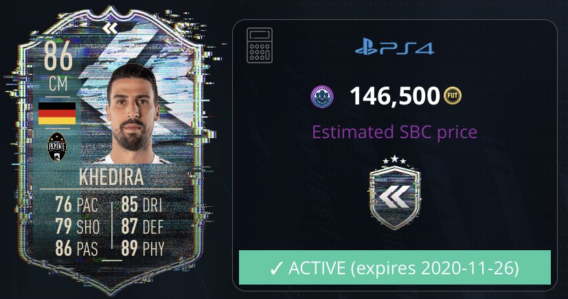Click the FUT coin icon

pyautogui.click(x=453, y=96)
